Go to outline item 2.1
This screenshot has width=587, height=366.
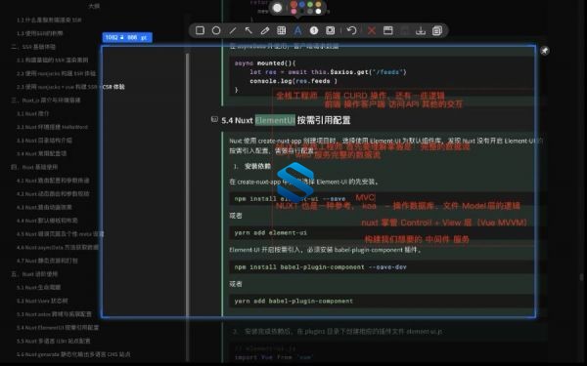tap(53, 60)
